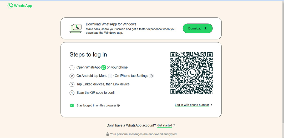Click the Scan the QR code to confirm text
The image size is (284, 138).
[97, 93]
